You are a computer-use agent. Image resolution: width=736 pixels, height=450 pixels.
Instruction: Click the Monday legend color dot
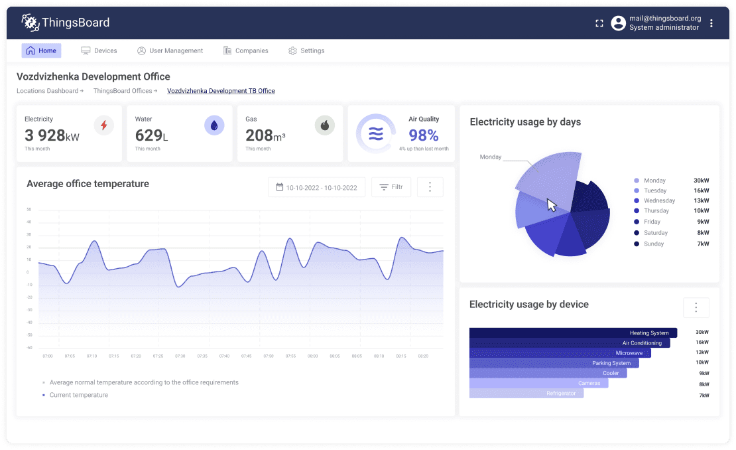point(637,181)
